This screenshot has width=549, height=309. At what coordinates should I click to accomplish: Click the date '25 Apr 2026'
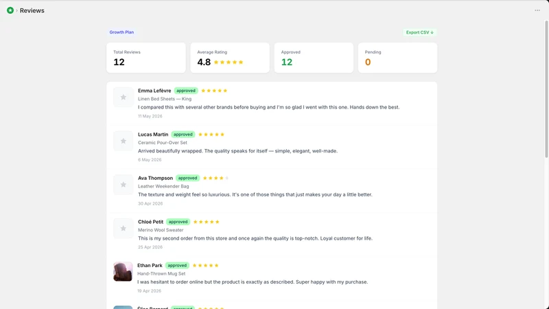[x=150, y=247]
